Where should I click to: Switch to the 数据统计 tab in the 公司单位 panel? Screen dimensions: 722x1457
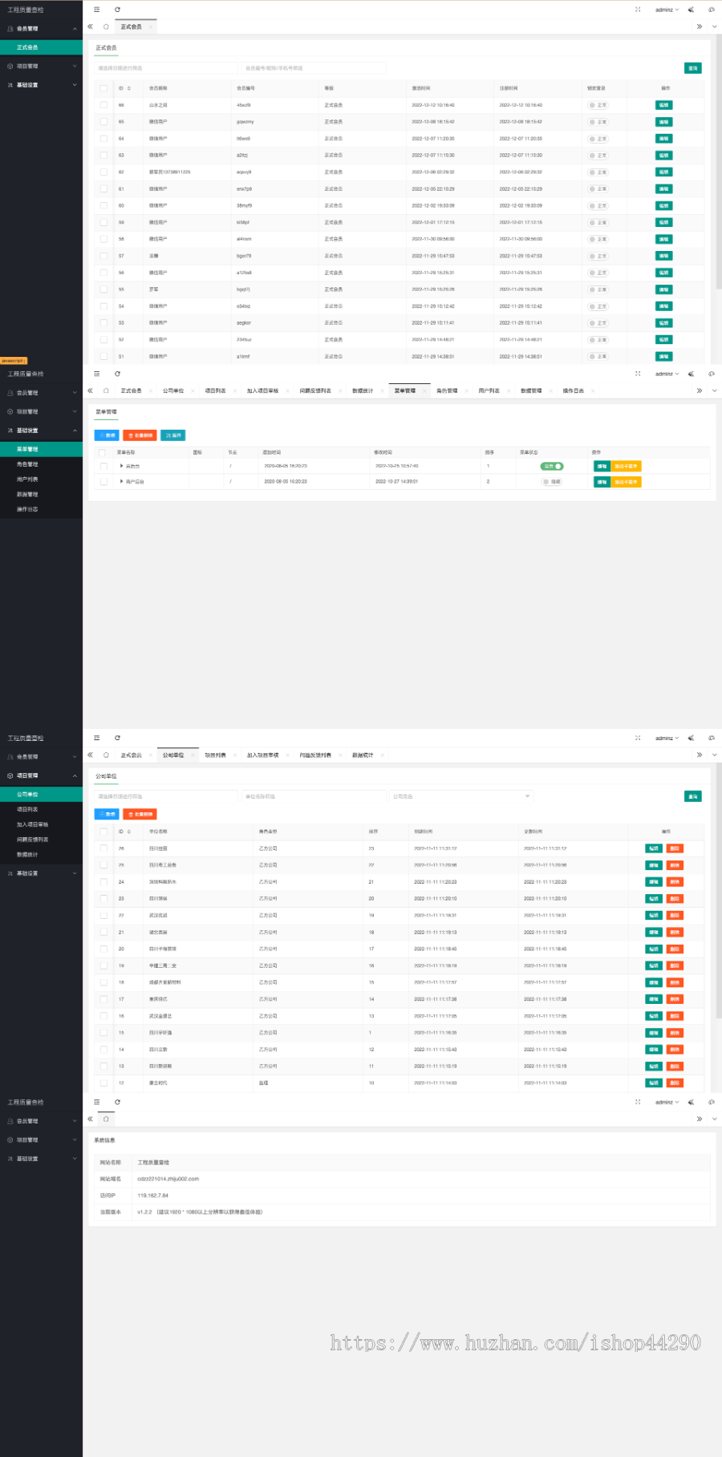[x=363, y=755]
